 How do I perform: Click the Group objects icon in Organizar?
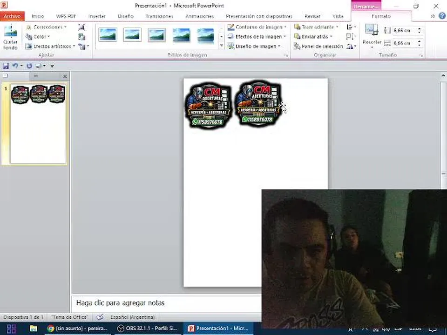[351, 36]
